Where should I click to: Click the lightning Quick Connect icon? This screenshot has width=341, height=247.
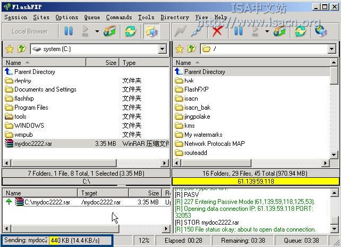click(x=180, y=31)
